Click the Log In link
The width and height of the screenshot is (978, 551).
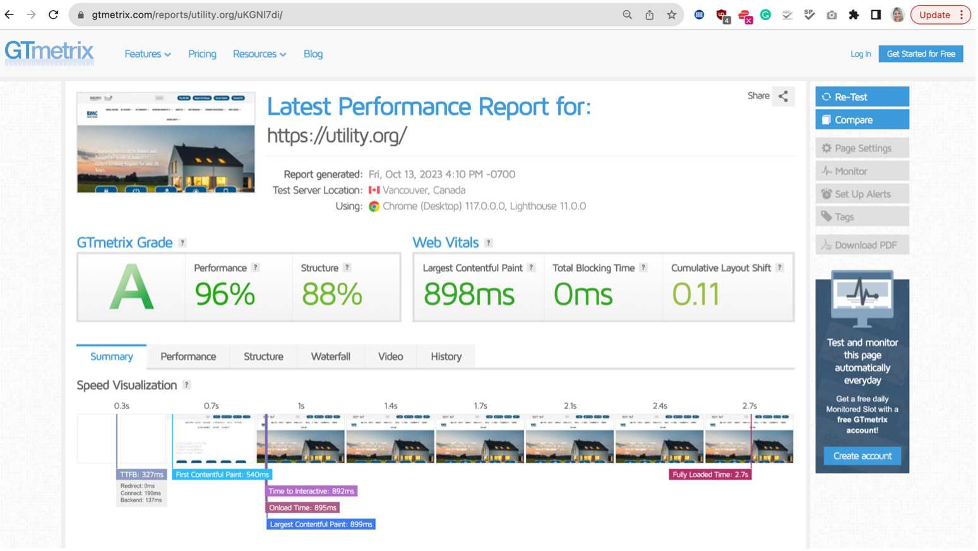(x=860, y=54)
